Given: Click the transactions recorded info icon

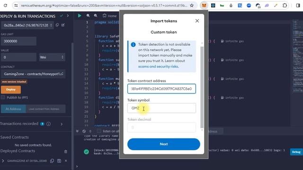Looking at the screenshot, I should (x=48, y=124).
